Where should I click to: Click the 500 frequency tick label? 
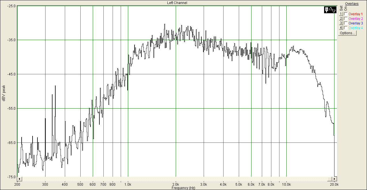[x=80, y=184]
